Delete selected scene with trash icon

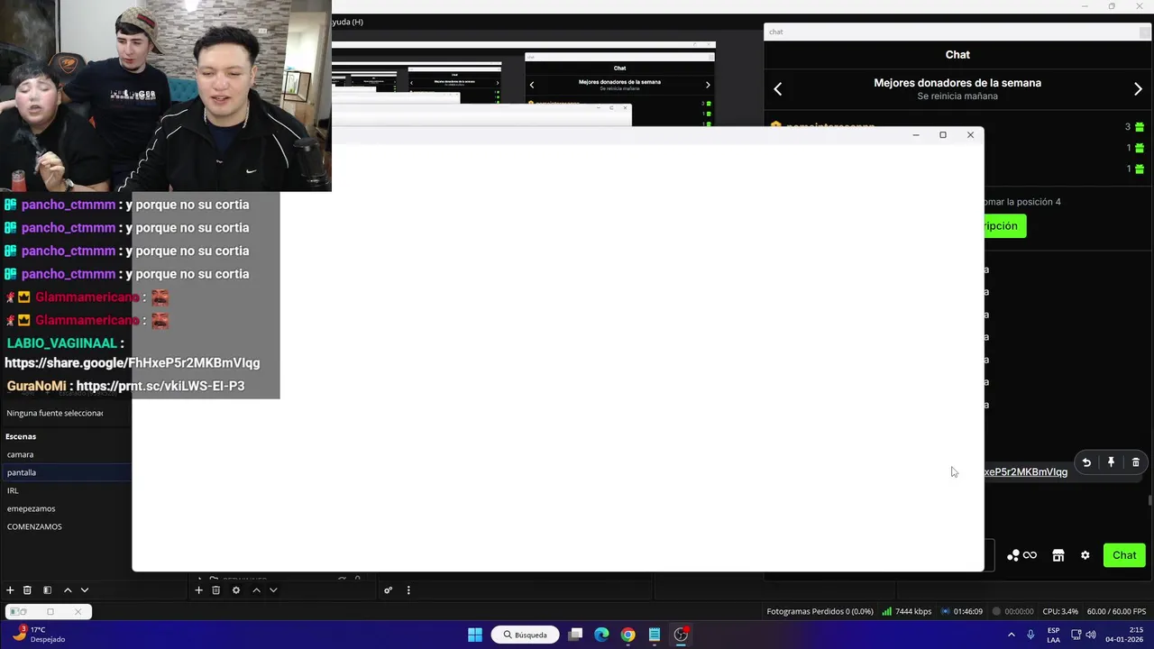[27, 590]
